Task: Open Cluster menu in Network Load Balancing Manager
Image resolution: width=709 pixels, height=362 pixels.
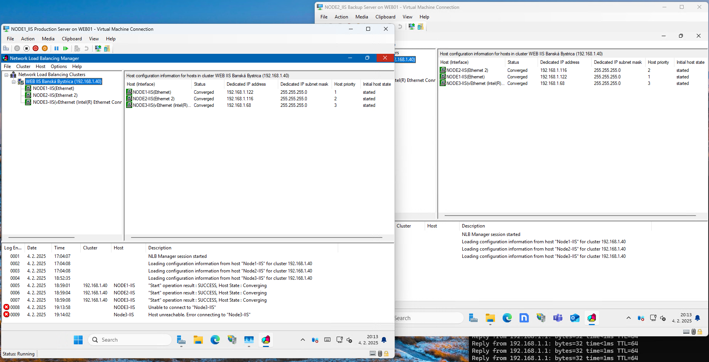Action: click(23, 66)
